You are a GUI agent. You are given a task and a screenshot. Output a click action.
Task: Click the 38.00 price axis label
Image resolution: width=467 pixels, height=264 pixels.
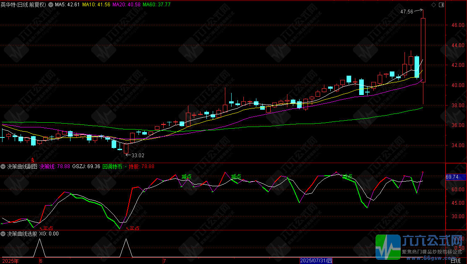[x=458, y=105]
